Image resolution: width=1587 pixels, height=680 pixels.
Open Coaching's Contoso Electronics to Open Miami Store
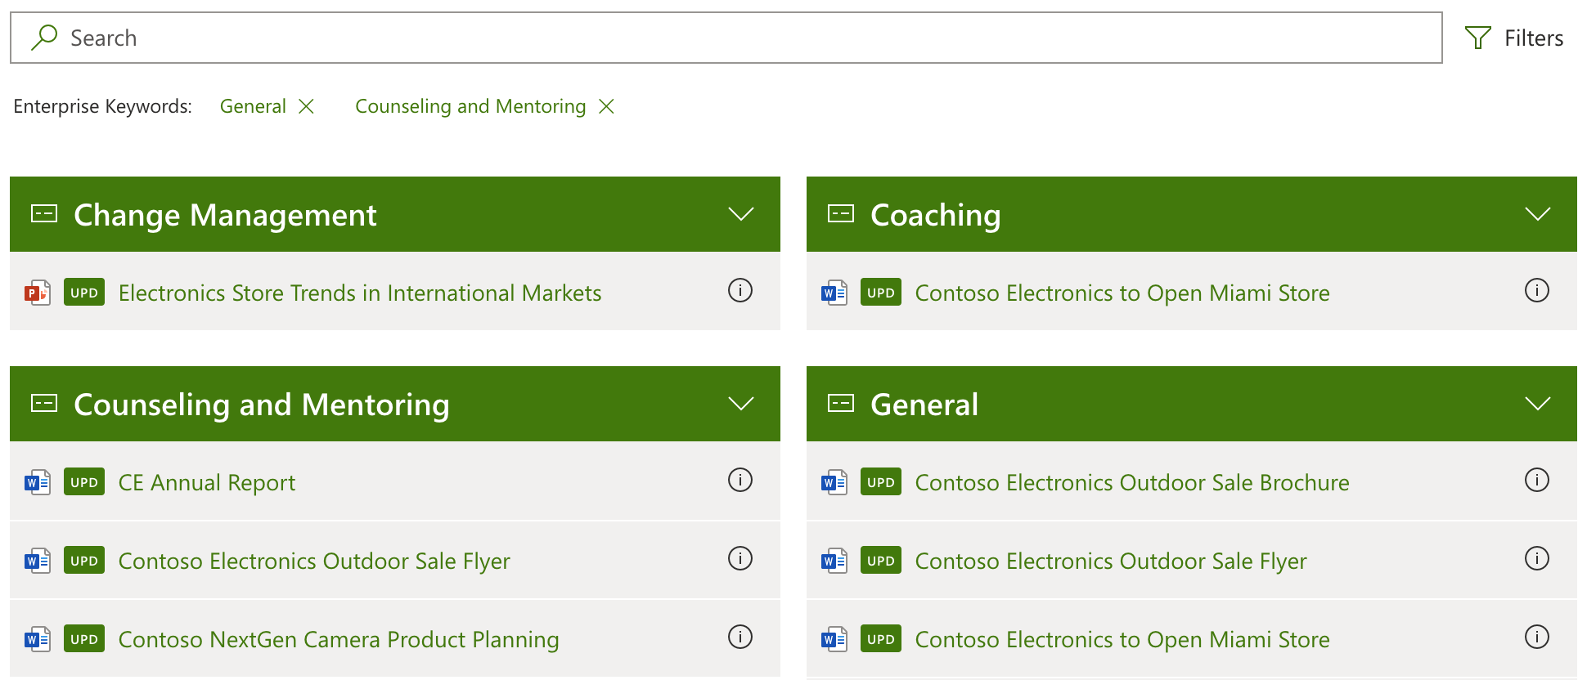coord(1122,293)
